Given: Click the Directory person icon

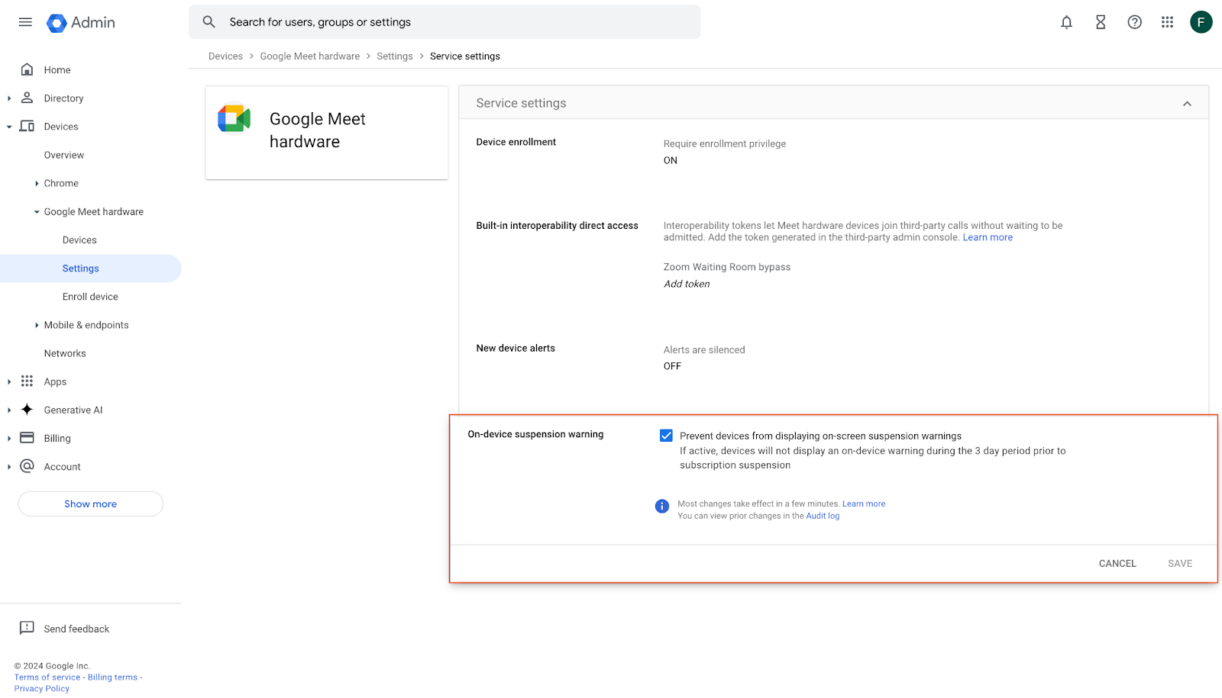Looking at the screenshot, I should tap(27, 98).
